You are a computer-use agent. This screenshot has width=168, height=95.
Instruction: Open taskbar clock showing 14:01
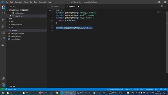(x=159, y=93)
